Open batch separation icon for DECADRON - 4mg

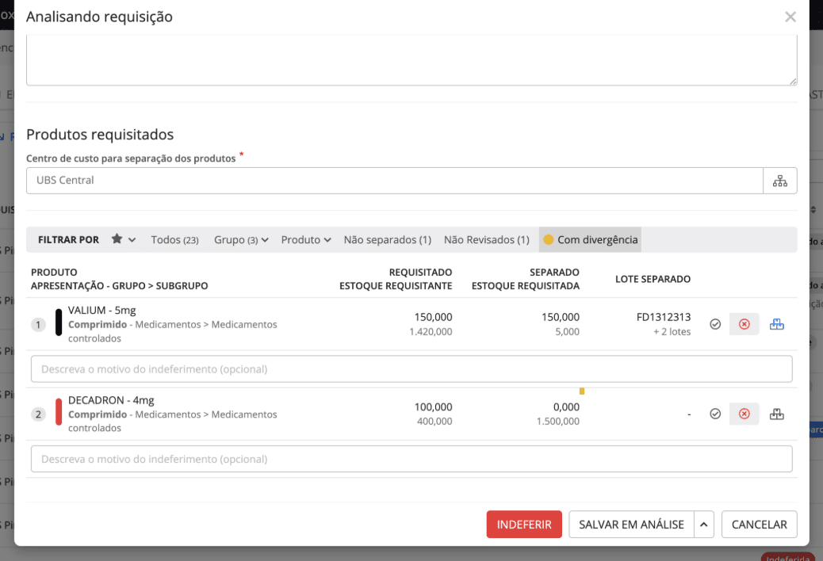(777, 414)
